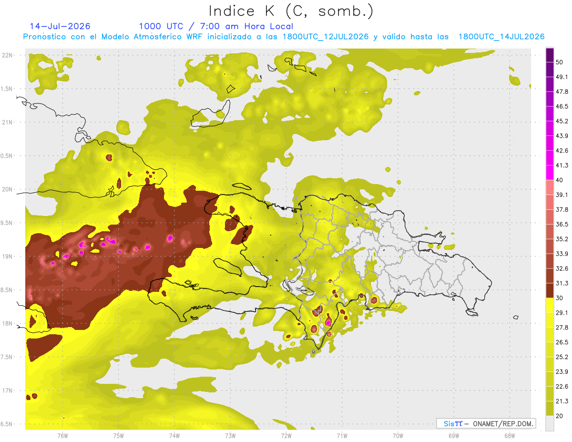Click legend value "47.8"
The height and width of the screenshot is (442, 572).
[x=562, y=92]
